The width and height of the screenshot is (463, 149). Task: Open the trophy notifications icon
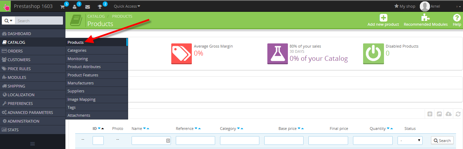pyautogui.click(x=100, y=7)
